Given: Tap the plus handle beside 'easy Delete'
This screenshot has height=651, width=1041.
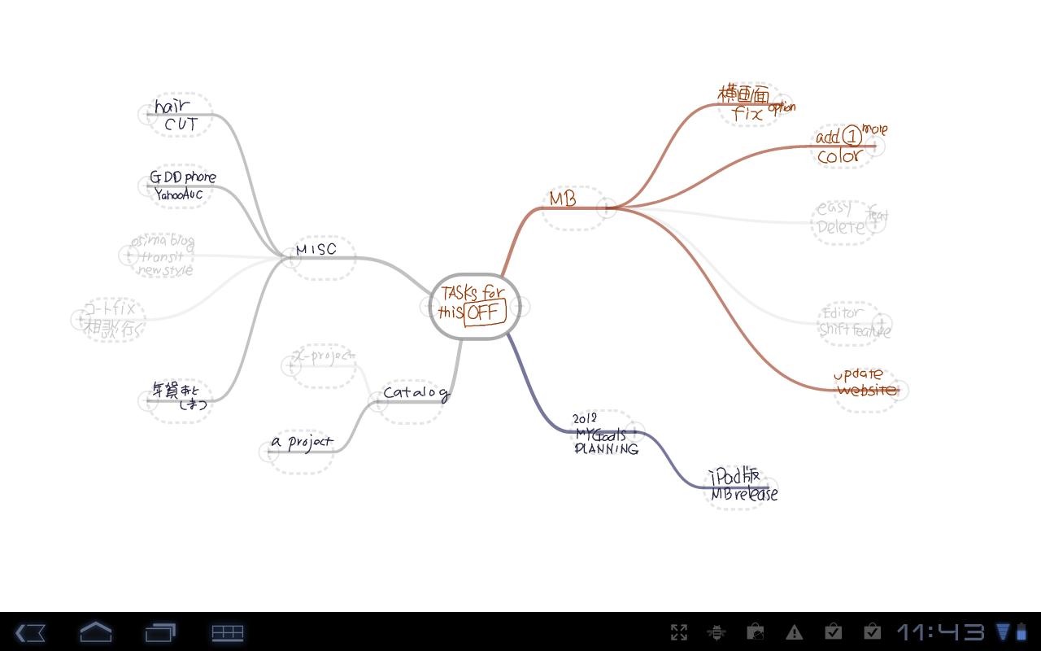Looking at the screenshot, I should coord(875,221).
